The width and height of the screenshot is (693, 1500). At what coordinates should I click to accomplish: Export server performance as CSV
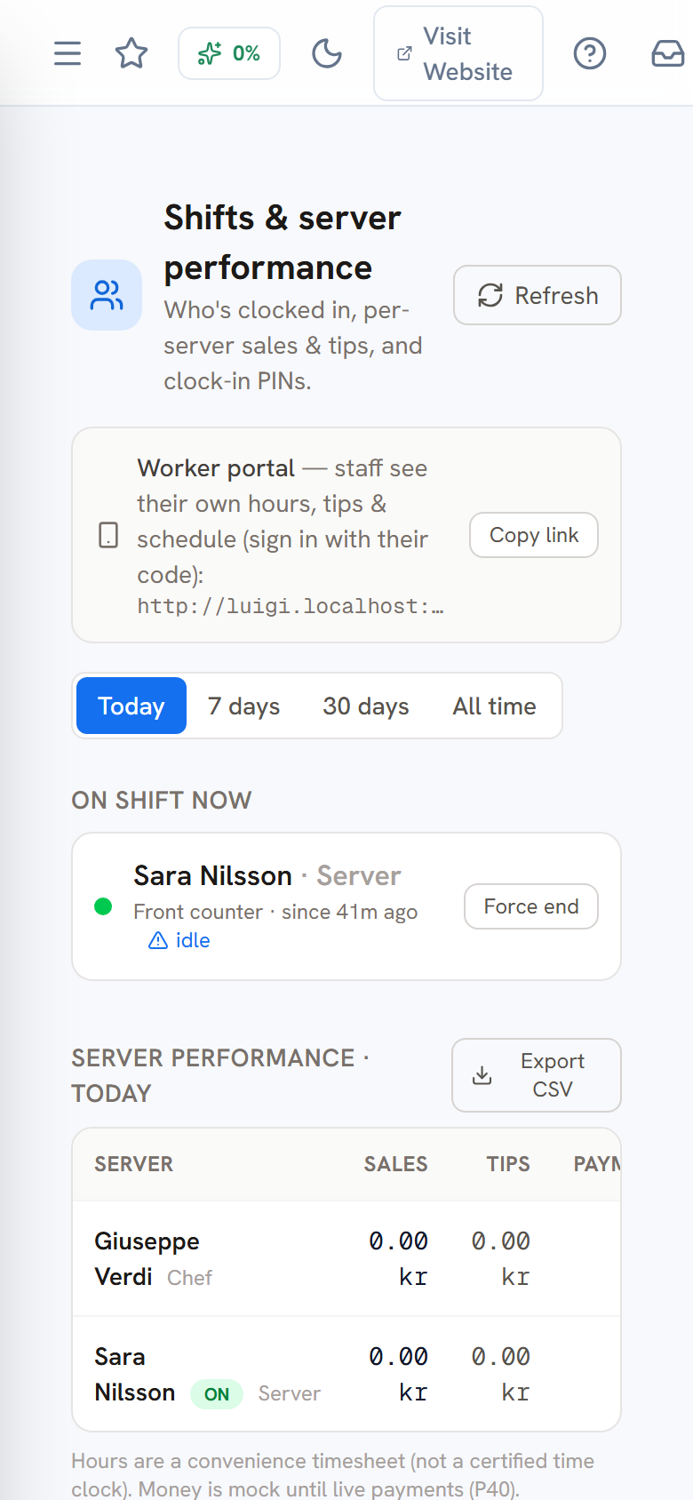[x=537, y=1075]
